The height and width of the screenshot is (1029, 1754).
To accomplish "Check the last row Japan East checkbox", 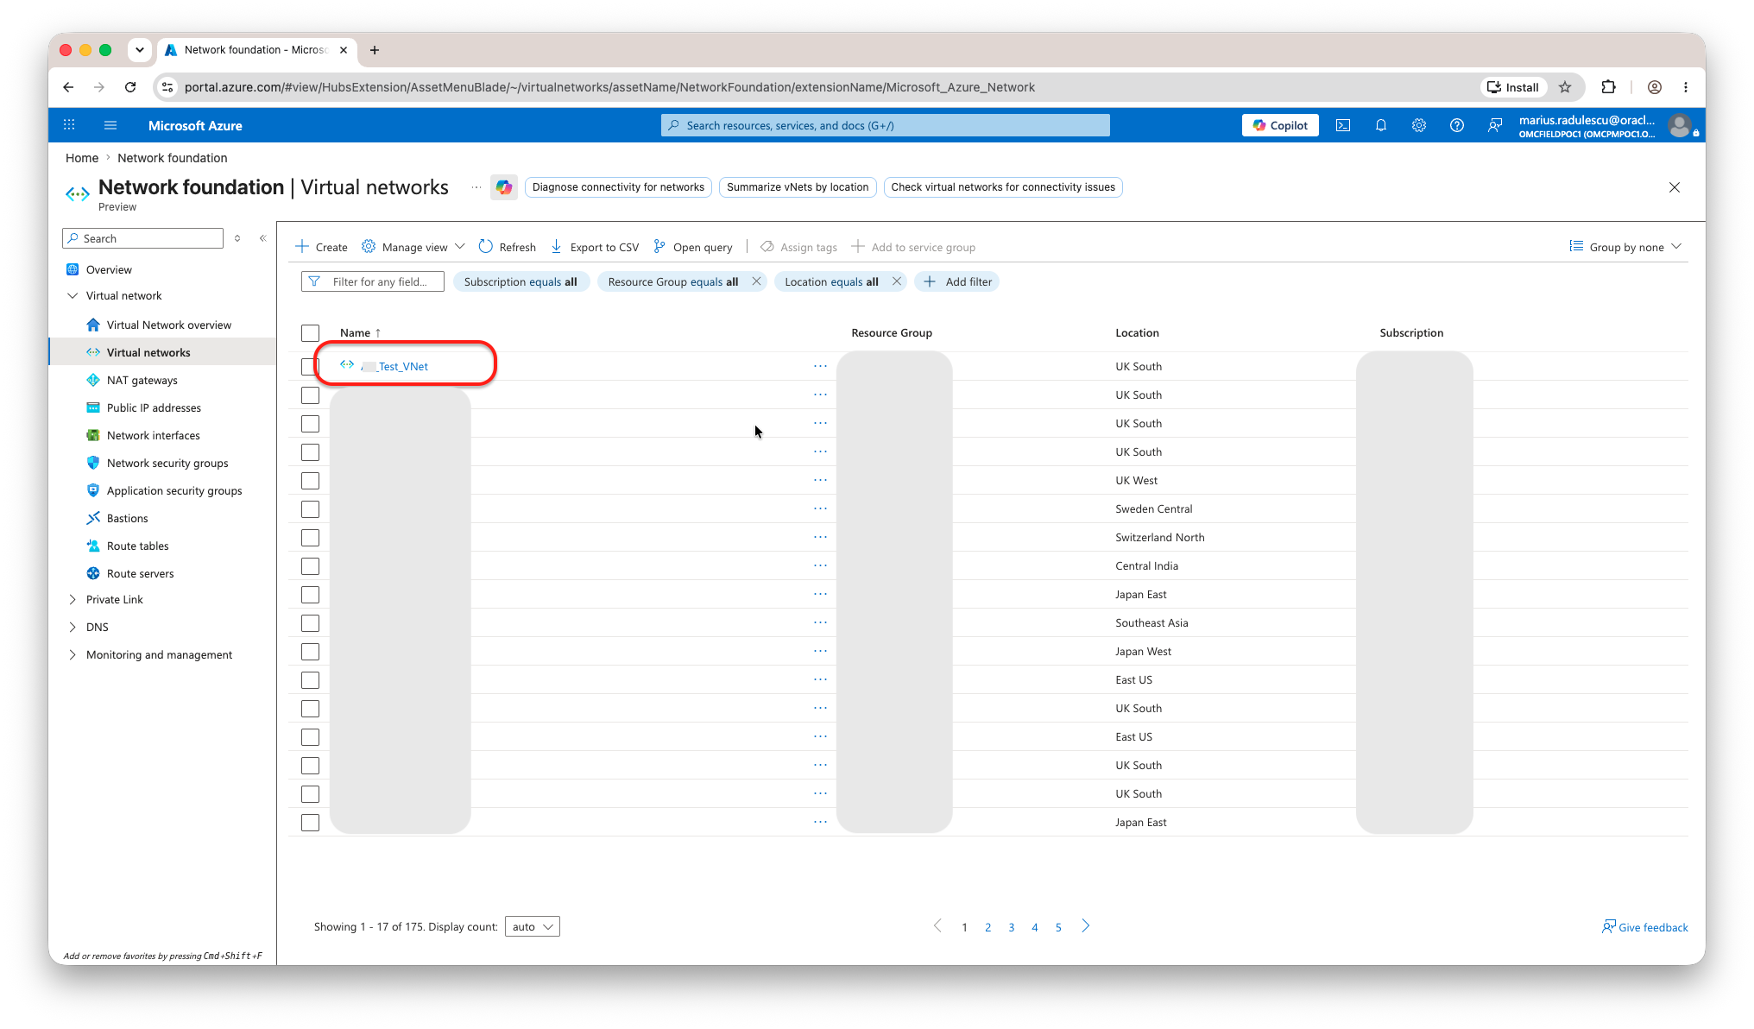I will 310,823.
